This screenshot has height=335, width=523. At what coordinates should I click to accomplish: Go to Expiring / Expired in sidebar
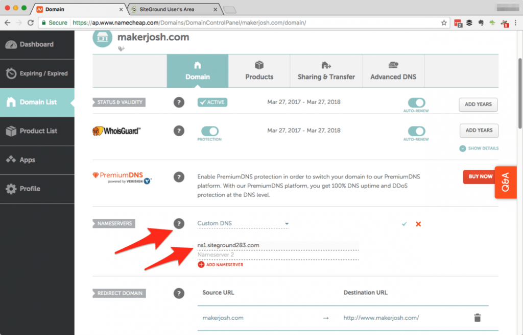click(x=37, y=73)
